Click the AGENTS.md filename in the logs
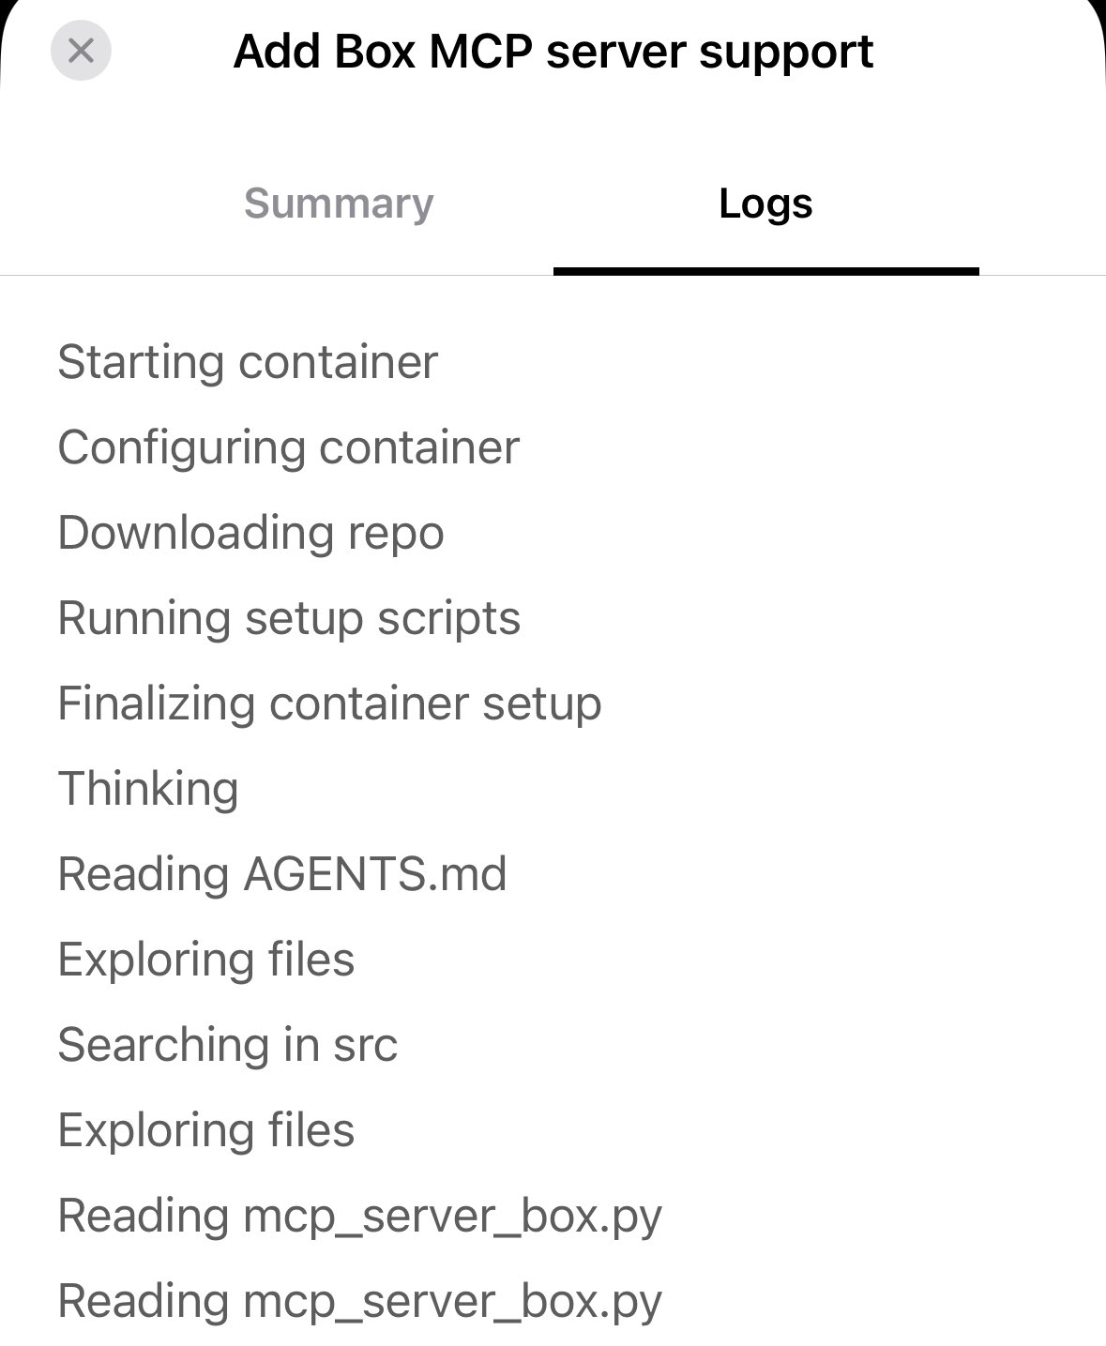1106x1346 pixels. [x=374, y=874]
